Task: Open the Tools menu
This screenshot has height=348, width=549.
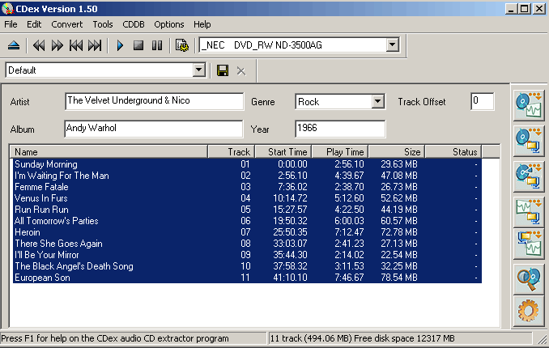Action: [103, 24]
